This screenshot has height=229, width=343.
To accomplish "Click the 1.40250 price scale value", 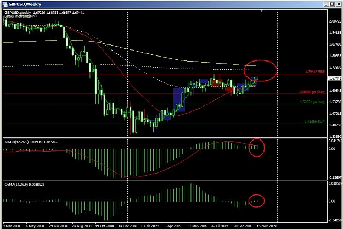I will pos(335,125).
